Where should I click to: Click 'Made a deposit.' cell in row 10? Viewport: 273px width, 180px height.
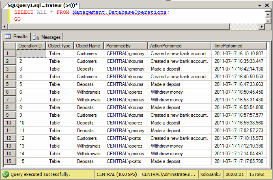point(180,123)
